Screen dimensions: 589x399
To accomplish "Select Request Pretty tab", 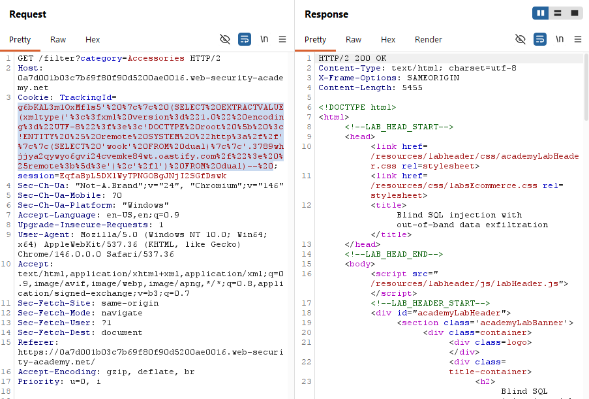I will [20, 39].
